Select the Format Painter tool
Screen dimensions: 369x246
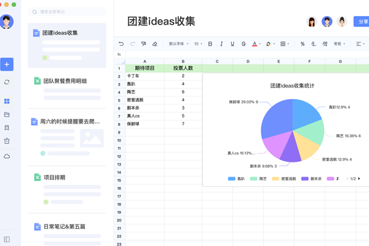click(143, 44)
